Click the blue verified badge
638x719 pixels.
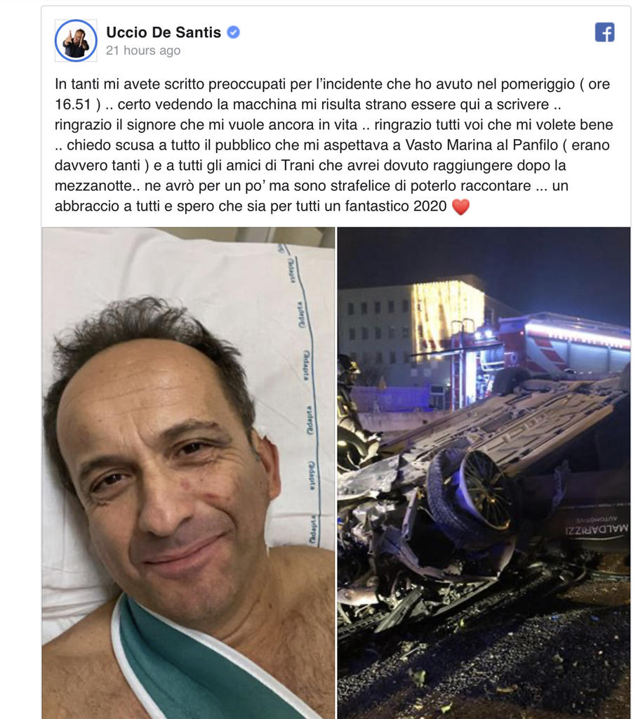pyautogui.click(x=233, y=32)
